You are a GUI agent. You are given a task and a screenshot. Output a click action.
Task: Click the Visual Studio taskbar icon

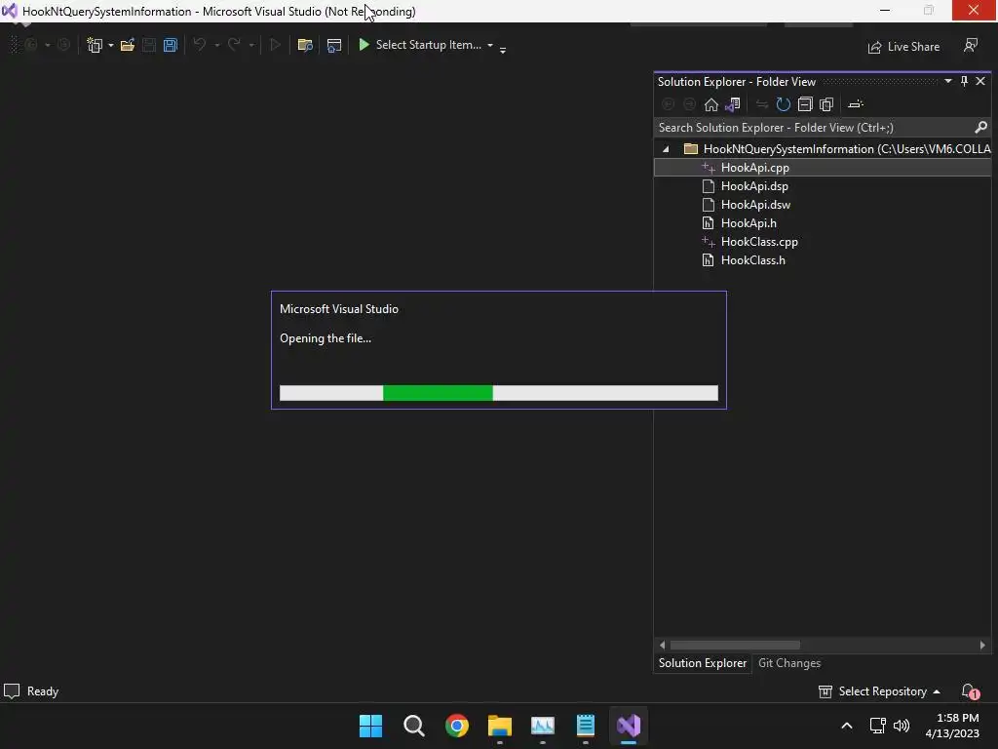coord(629,726)
